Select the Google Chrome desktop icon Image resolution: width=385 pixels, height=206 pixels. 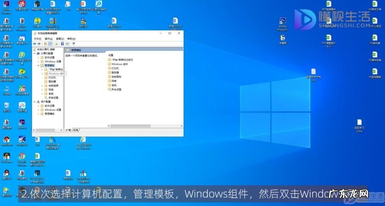tap(22, 159)
